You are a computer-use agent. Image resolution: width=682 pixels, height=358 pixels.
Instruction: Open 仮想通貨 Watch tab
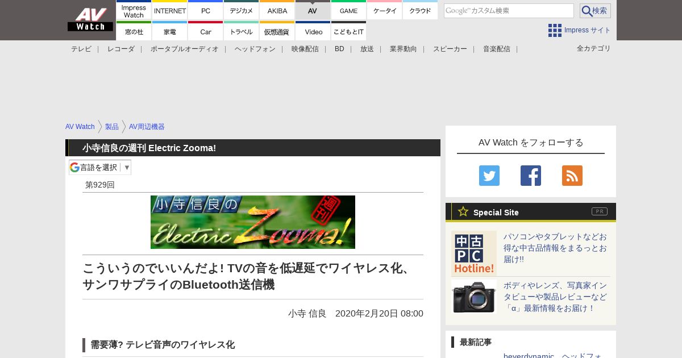click(277, 31)
